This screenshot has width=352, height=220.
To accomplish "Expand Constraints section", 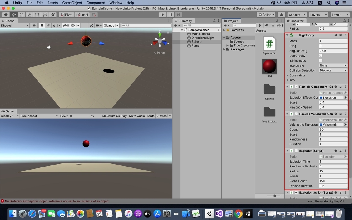I will (x=288, y=75).
